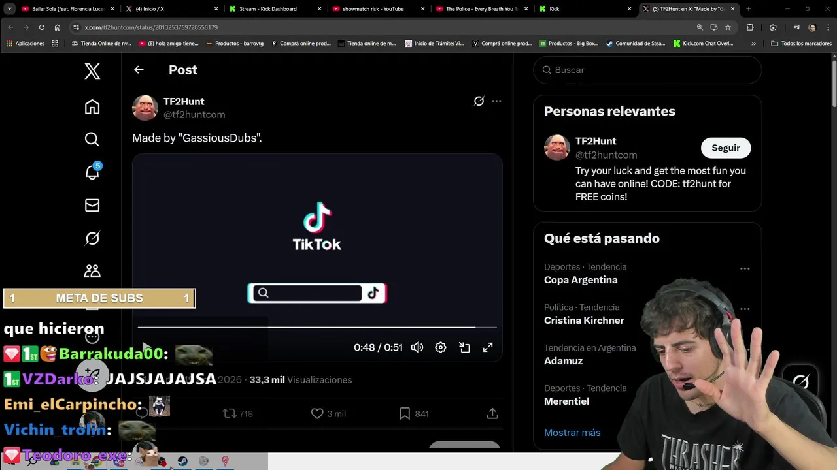The height and width of the screenshot is (470, 837).
Task: Follow TF2Hunt with Seguir button
Action: point(726,148)
